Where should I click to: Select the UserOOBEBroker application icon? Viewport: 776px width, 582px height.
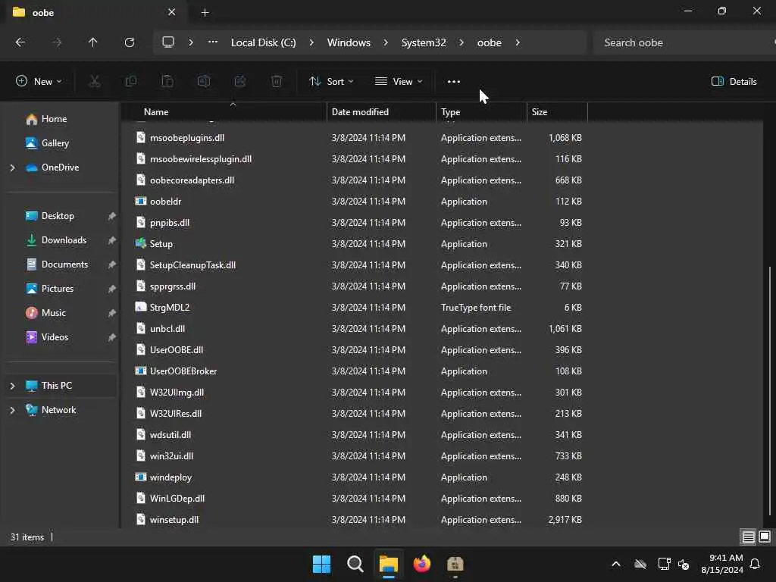(140, 371)
